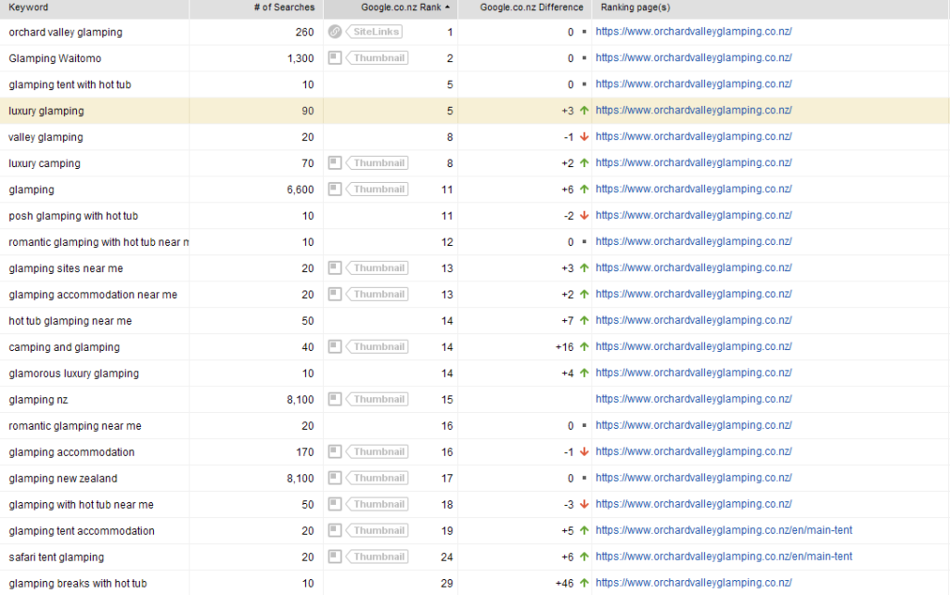
Task: Click the red down arrow in the -3 difference row
Action: [x=584, y=504]
